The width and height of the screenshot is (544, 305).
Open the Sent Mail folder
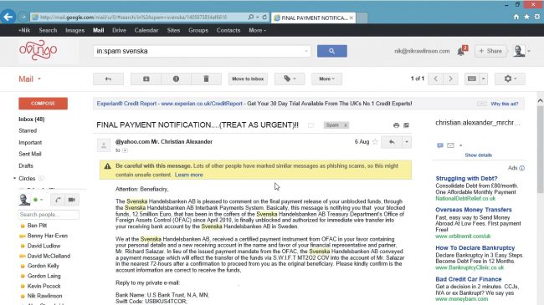30,154
